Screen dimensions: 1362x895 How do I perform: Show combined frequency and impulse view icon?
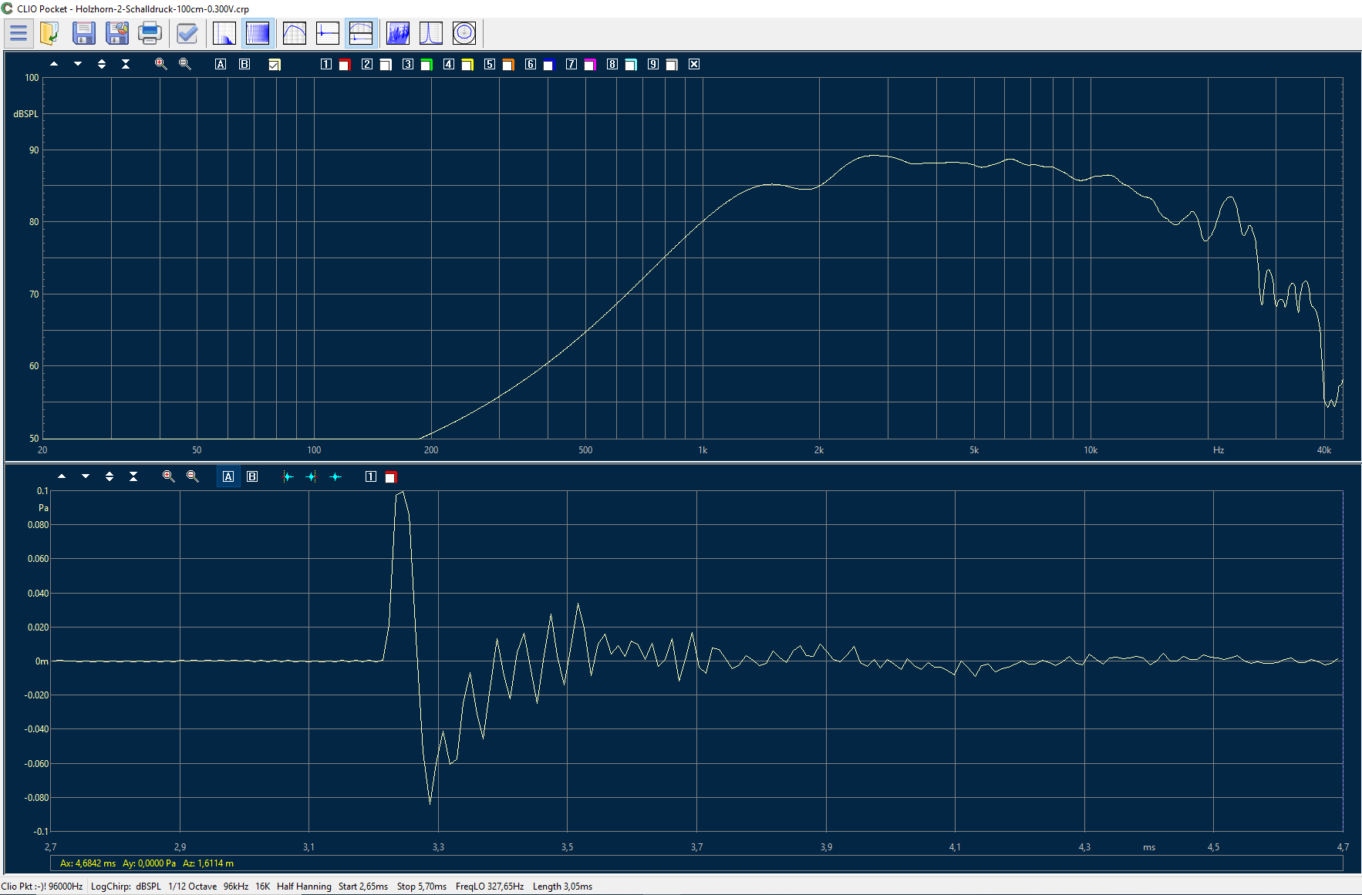tap(361, 33)
